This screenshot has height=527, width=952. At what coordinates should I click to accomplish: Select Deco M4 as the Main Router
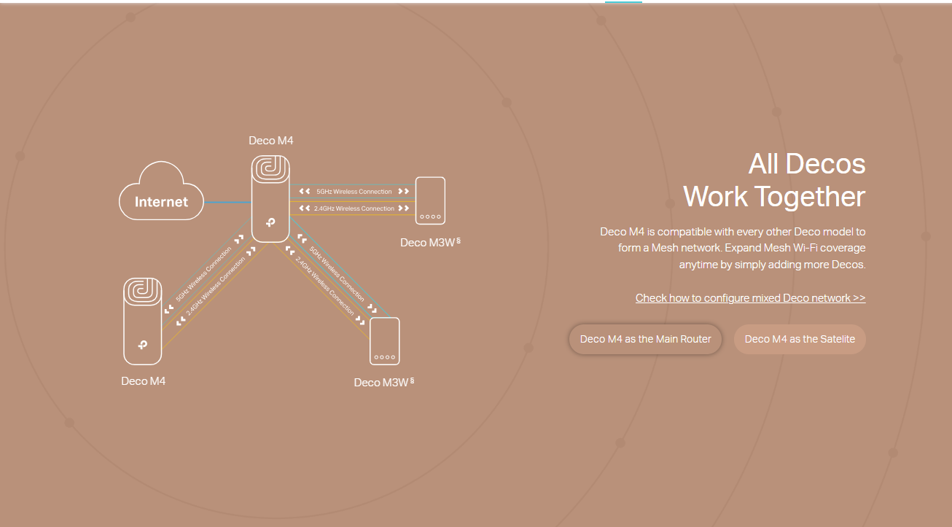point(645,339)
